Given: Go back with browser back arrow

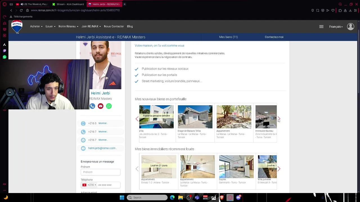Looking at the screenshot, I should (11, 10).
